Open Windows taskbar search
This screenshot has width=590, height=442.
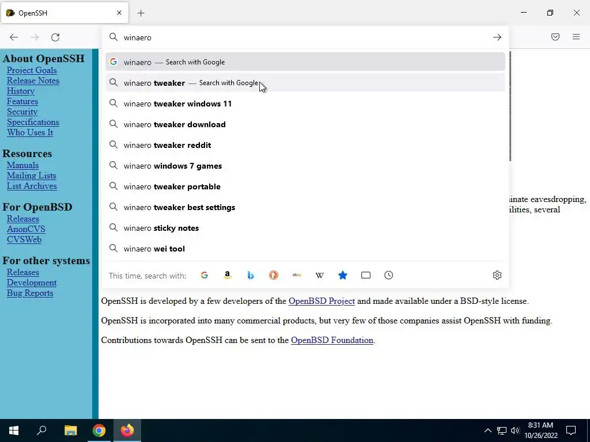pyautogui.click(x=41, y=430)
